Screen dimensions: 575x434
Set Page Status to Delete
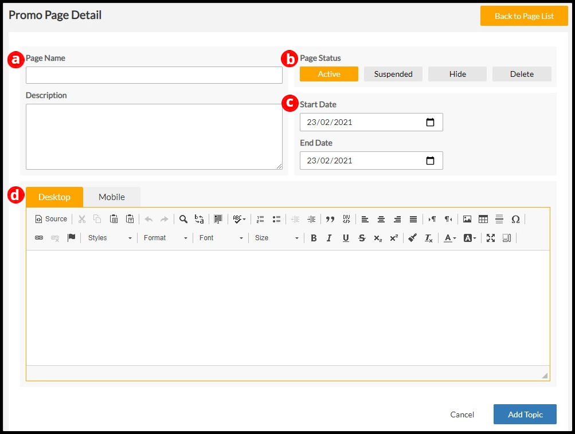point(522,74)
